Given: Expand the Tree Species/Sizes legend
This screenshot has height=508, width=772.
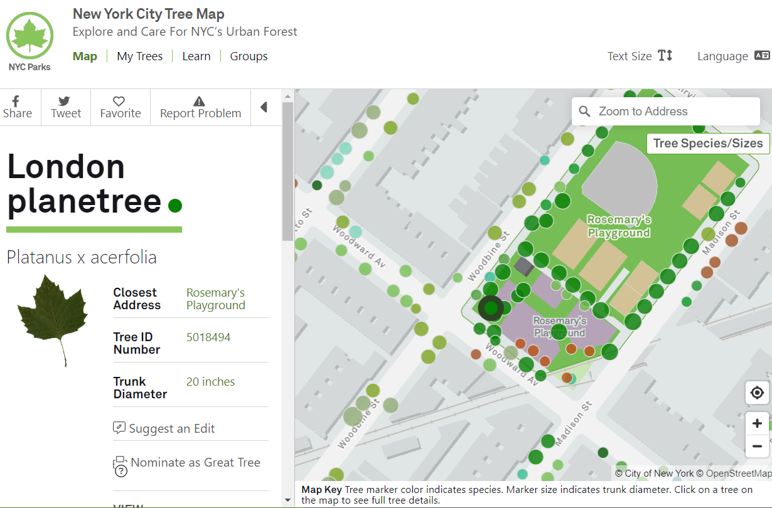Looking at the screenshot, I should click(707, 143).
